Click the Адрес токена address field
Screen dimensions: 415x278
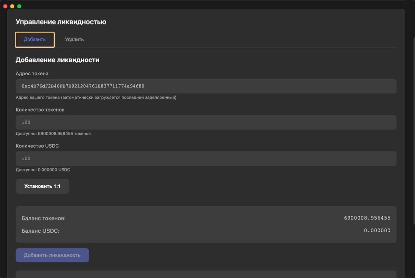point(206,86)
